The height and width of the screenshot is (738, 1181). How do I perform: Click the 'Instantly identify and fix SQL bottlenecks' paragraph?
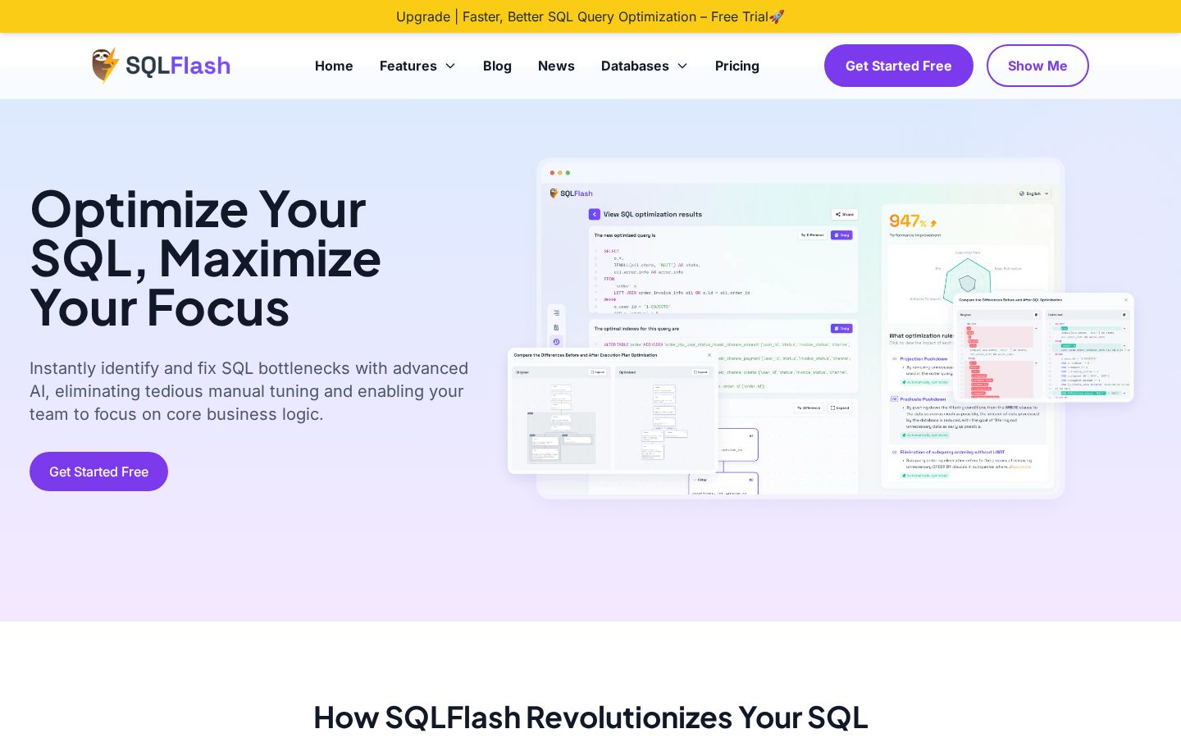(x=249, y=391)
